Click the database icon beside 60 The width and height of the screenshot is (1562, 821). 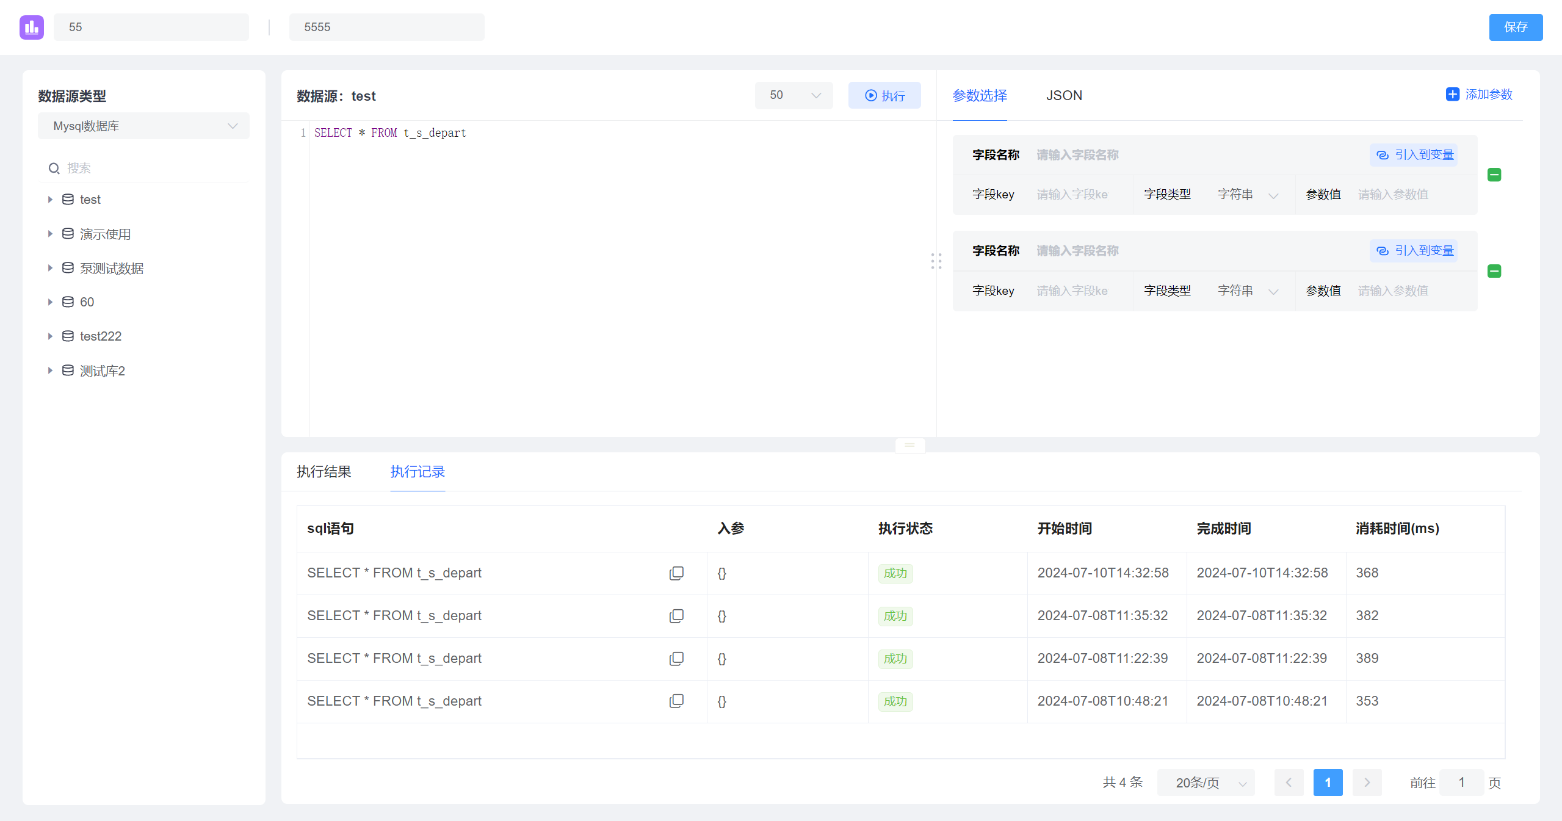(x=68, y=302)
